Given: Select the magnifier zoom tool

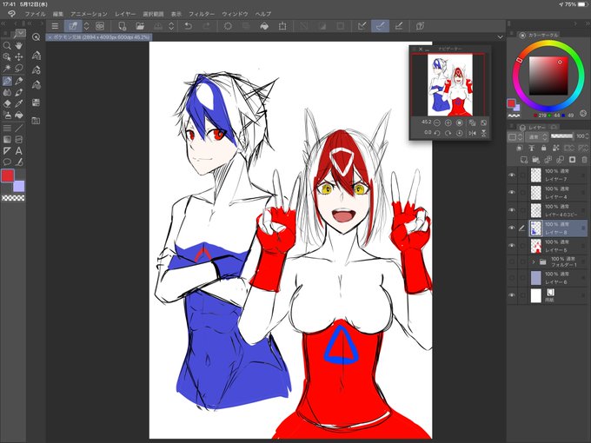Looking at the screenshot, I should tap(7, 46).
